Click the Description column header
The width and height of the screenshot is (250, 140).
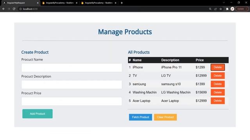tap(170, 60)
